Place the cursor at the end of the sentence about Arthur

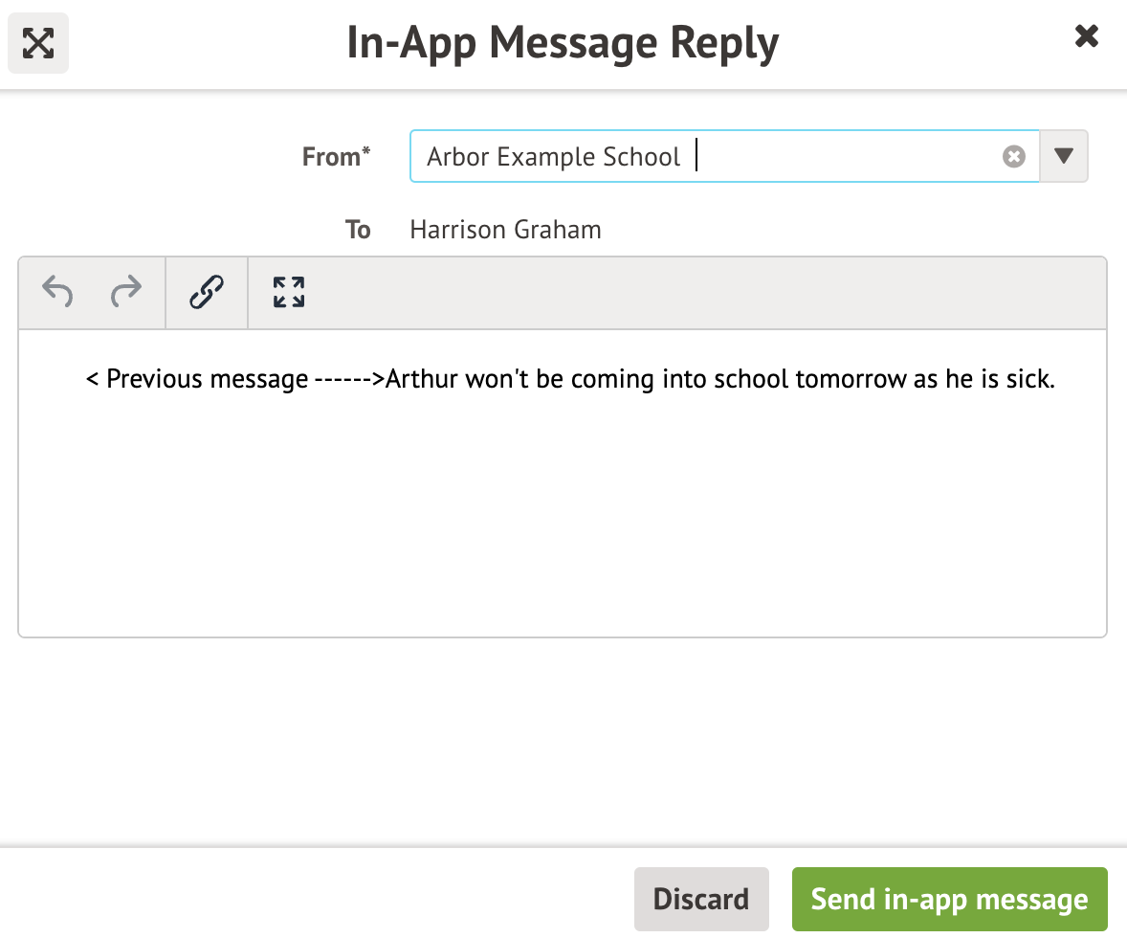[1054, 380]
